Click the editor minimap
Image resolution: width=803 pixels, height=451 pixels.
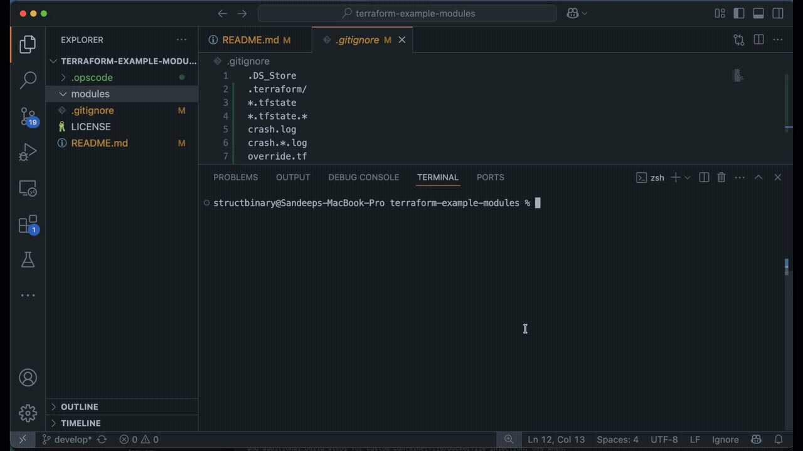pos(739,76)
